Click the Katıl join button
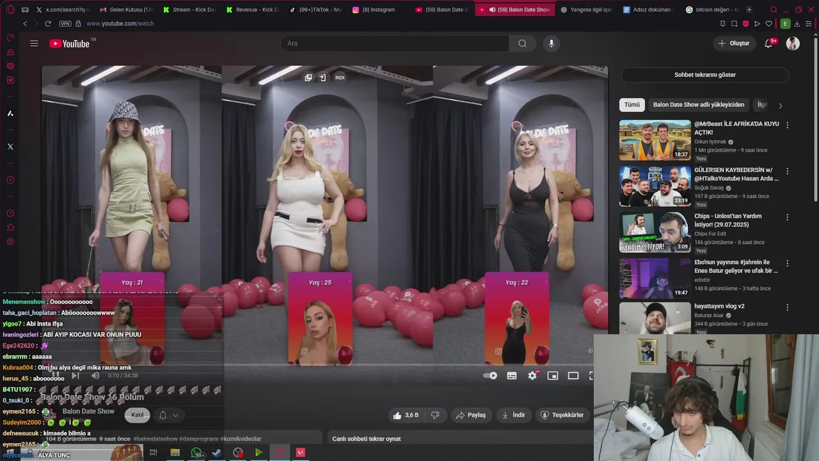Image resolution: width=819 pixels, height=461 pixels. [x=138, y=415]
